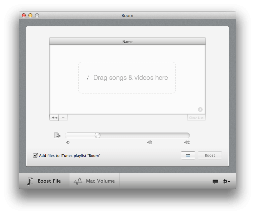Click the Clear List button

point(196,118)
